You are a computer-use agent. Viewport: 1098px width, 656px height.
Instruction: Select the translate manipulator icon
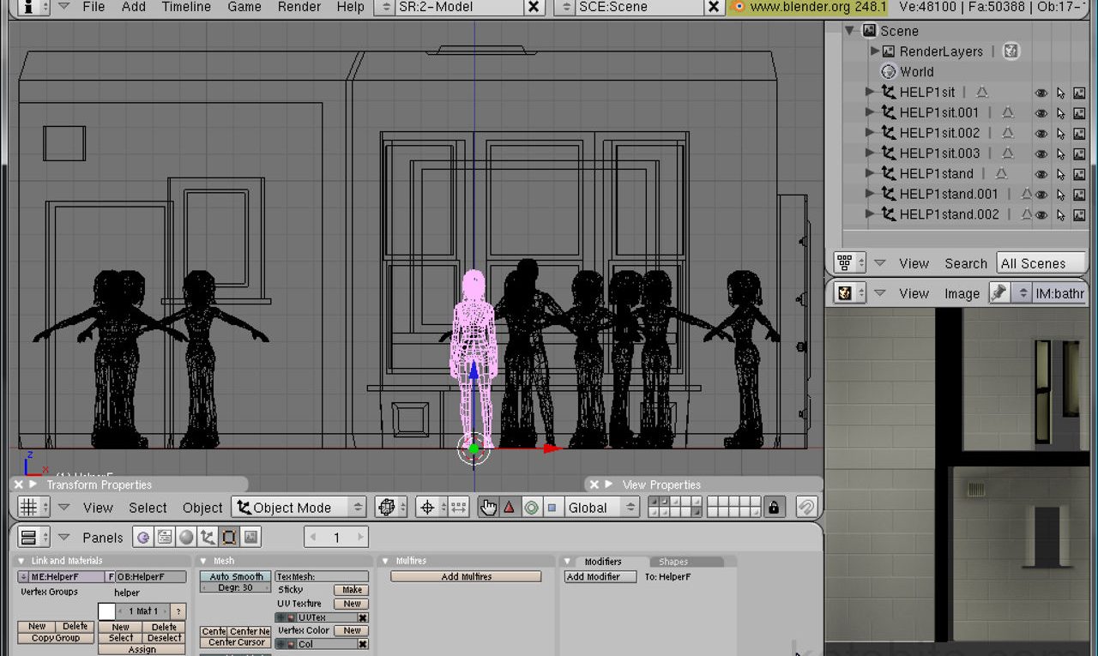pyautogui.click(x=509, y=508)
